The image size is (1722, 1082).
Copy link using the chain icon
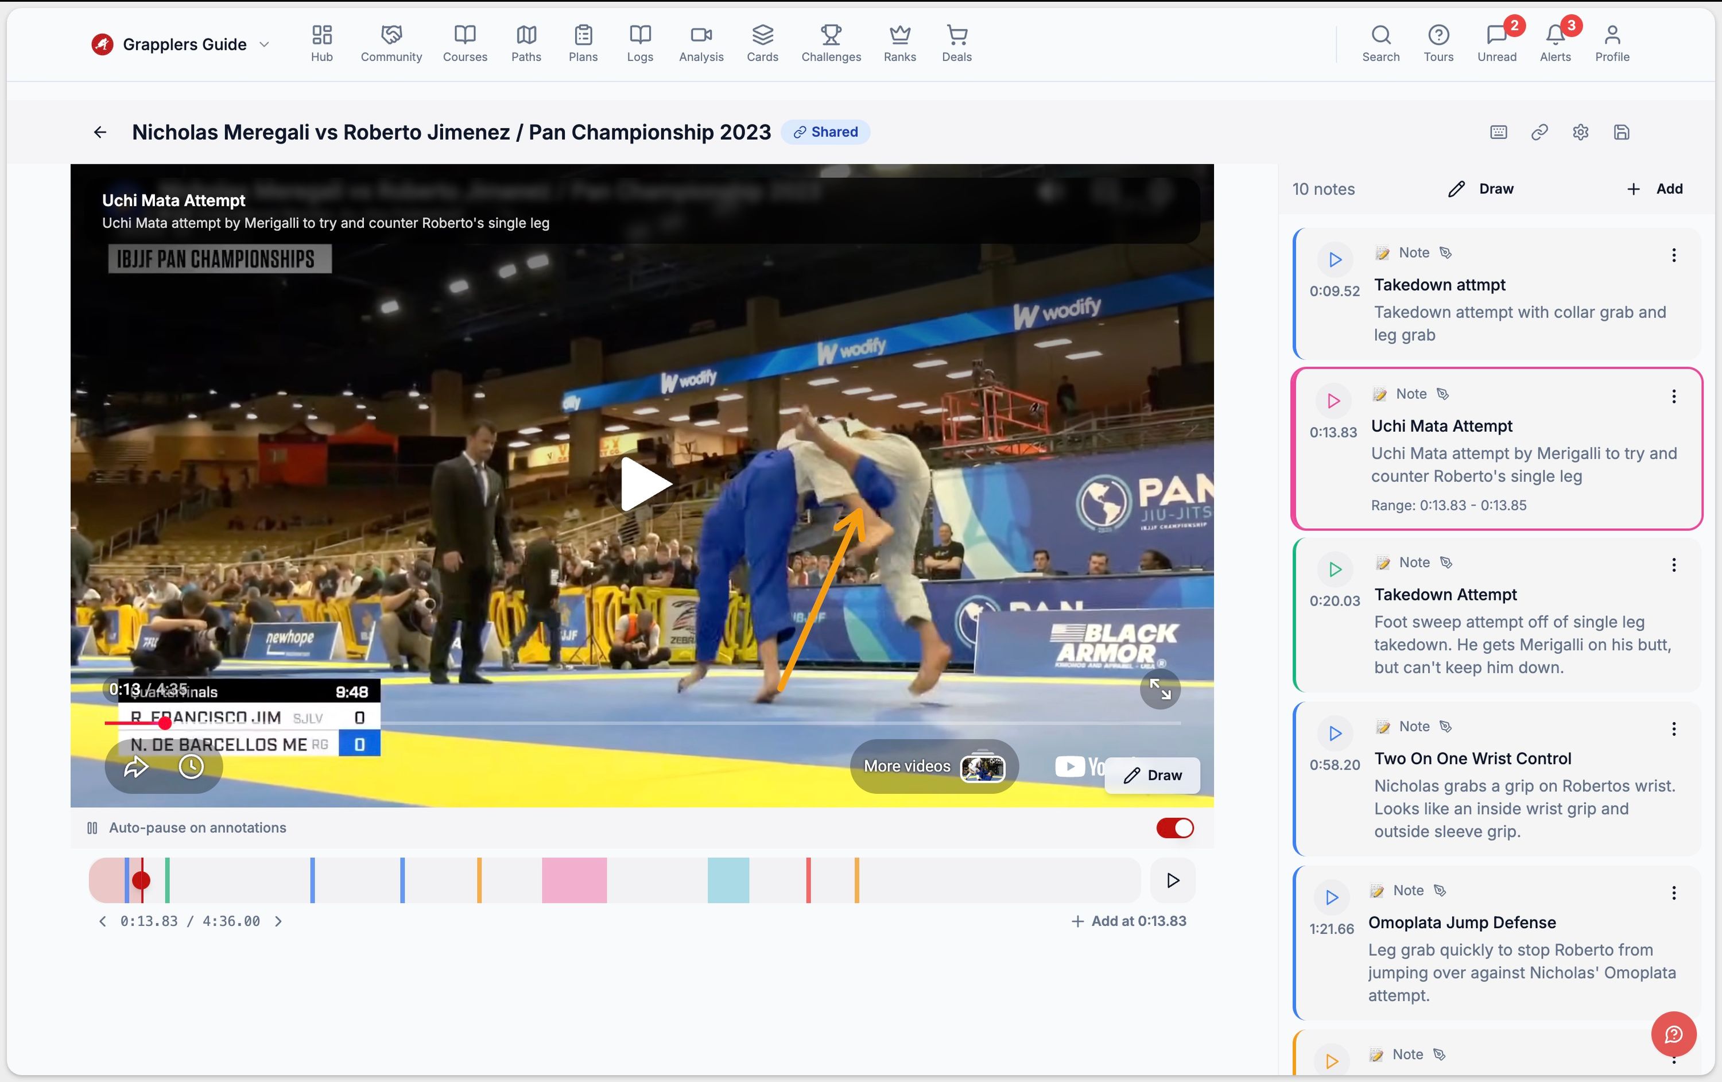click(1539, 132)
